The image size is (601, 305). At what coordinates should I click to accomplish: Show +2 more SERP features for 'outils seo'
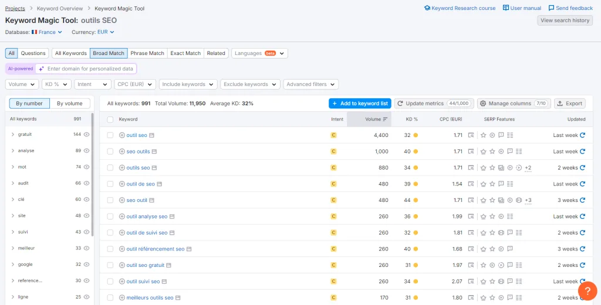coord(528,168)
